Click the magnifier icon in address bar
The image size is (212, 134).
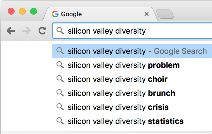(x=60, y=31)
